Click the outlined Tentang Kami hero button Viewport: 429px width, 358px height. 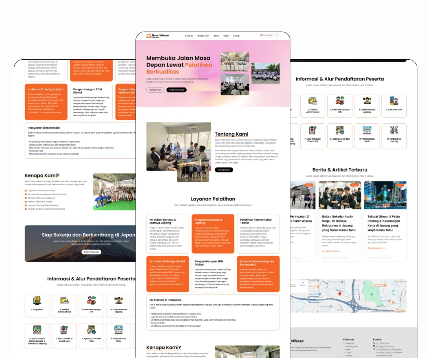(155, 90)
